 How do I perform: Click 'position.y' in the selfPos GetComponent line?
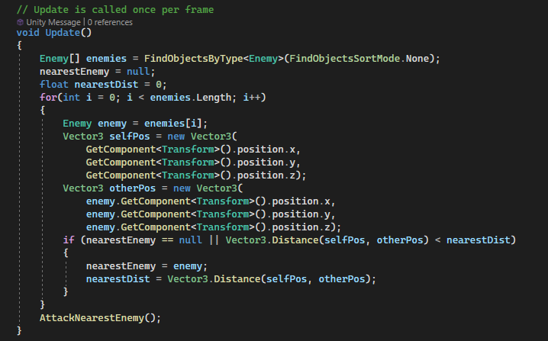click(x=266, y=162)
